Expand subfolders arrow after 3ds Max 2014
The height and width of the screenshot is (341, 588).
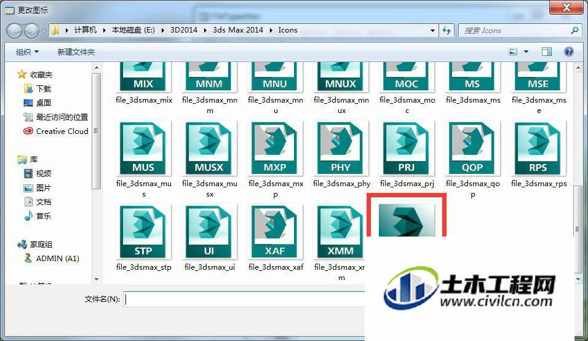pos(271,30)
